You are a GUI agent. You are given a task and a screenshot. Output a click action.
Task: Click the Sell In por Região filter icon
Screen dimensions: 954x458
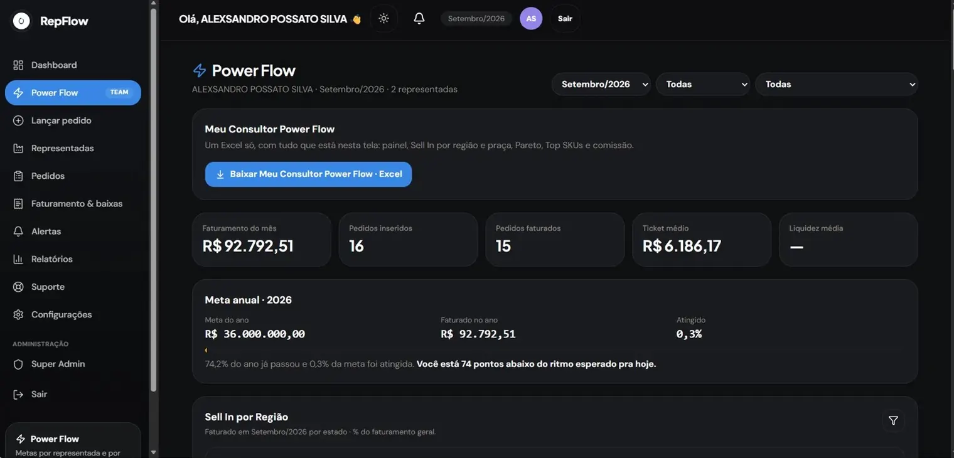pos(893,421)
